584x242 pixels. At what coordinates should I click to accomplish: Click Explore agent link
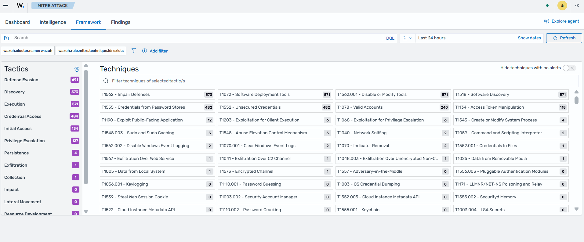[562, 21]
